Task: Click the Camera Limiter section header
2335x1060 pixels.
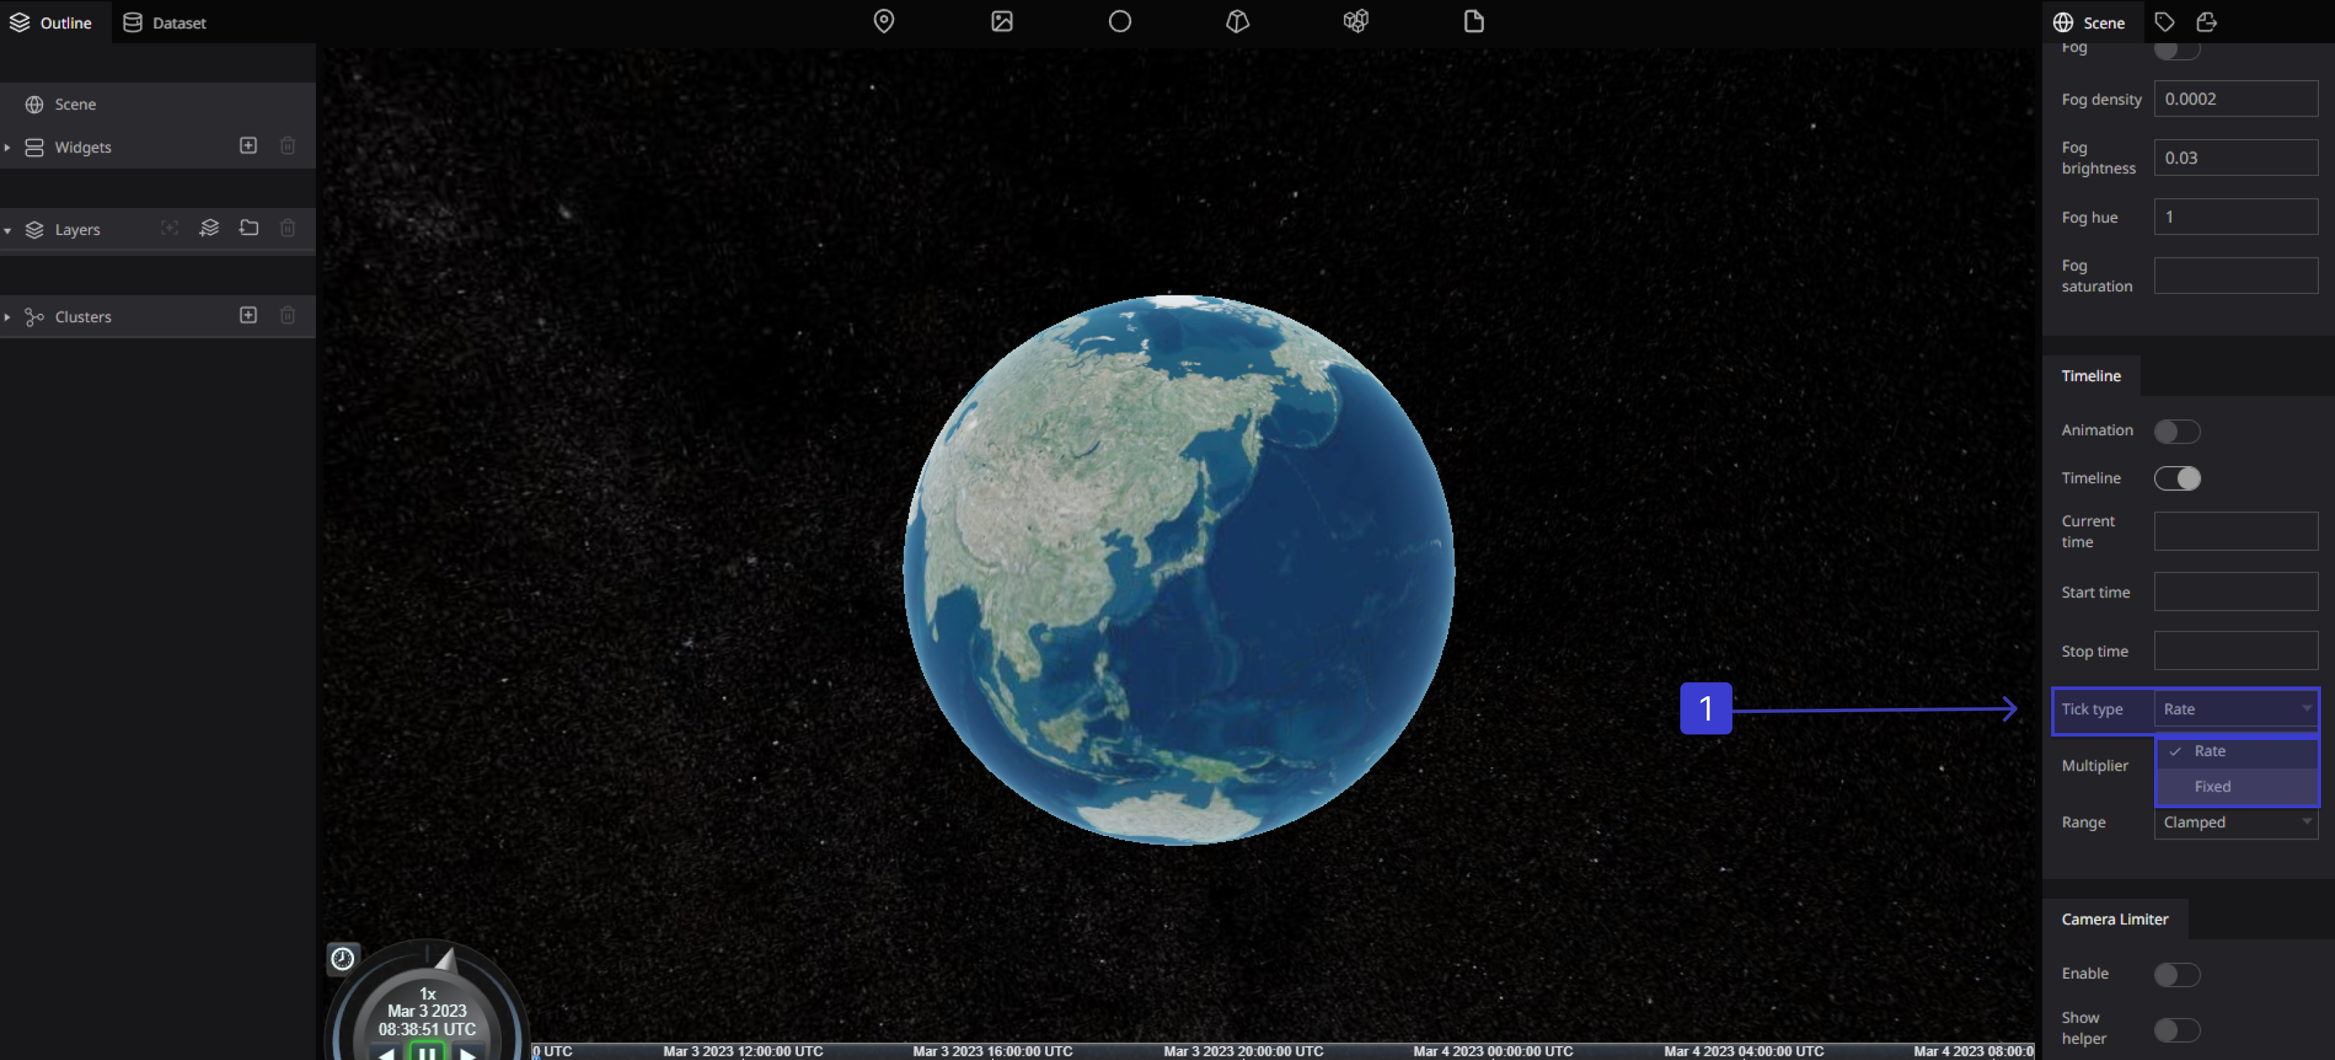Action: click(x=2114, y=919)
